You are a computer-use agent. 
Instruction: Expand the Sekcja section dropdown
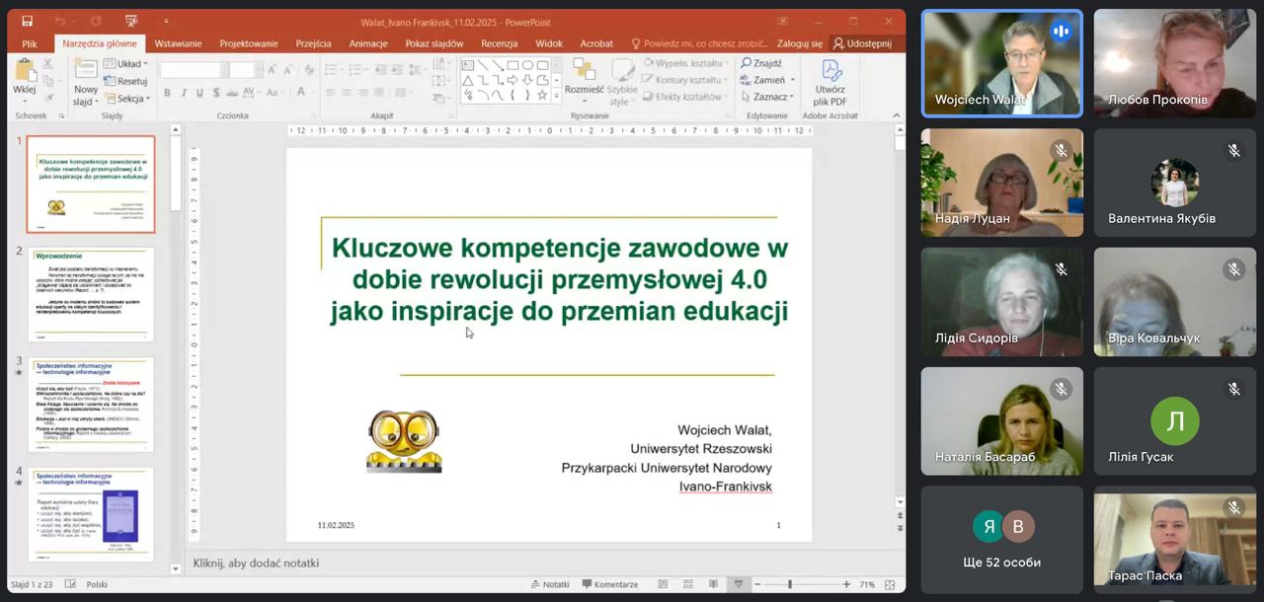pos(126,99)
